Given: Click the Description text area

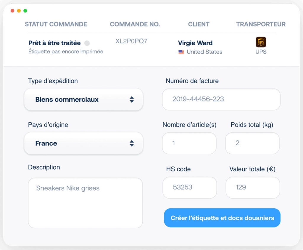Looking at the screenshot, I should pos(85,203).
